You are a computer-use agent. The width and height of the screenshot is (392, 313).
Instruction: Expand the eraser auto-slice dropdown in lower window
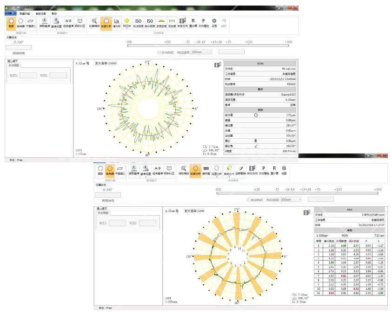click(x=229, y=177)
